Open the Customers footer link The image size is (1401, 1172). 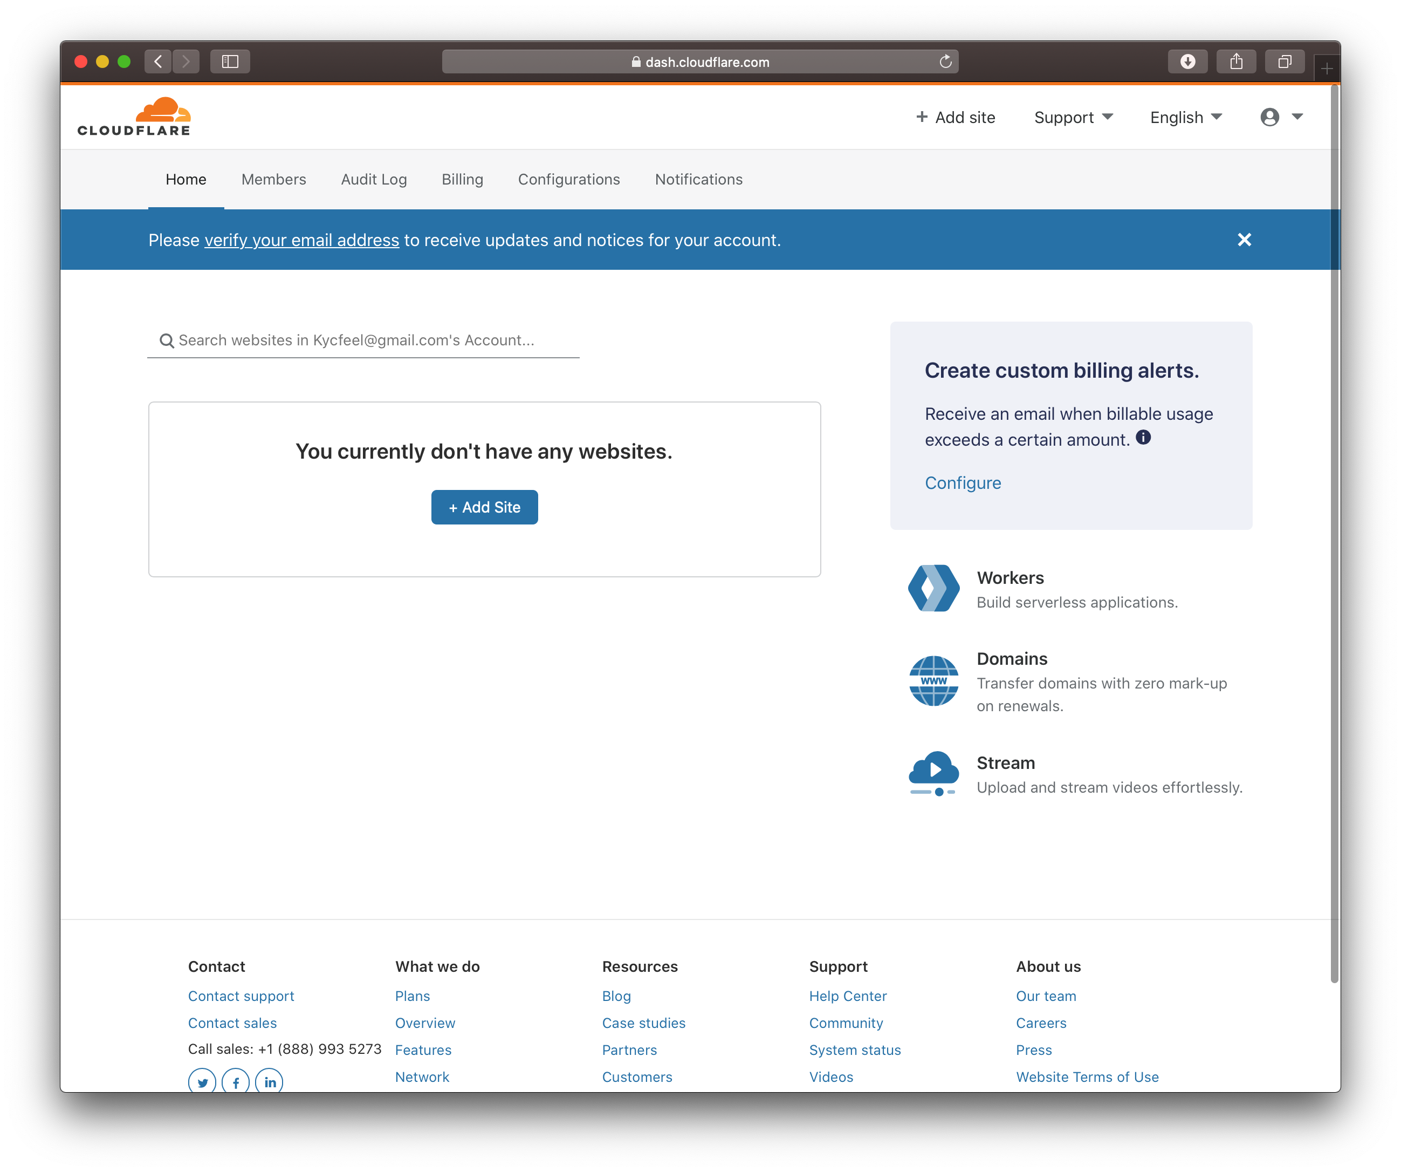tap(637, 1076)
